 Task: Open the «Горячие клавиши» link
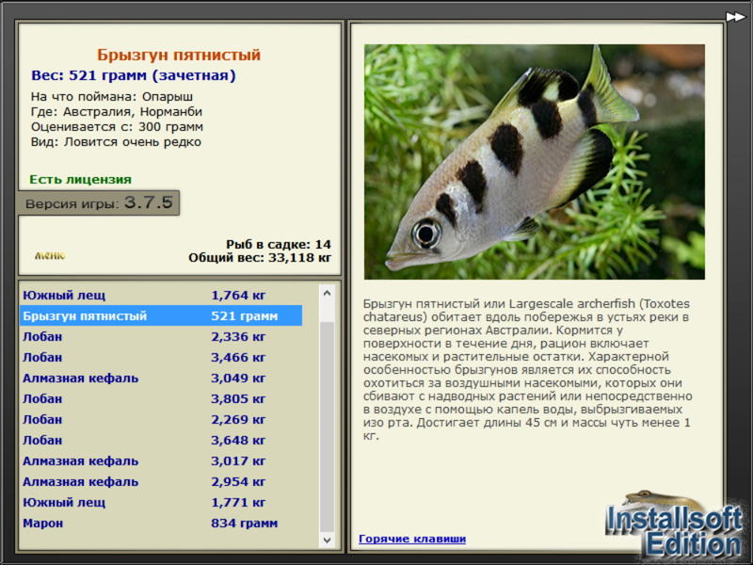(x=412, y=539)
